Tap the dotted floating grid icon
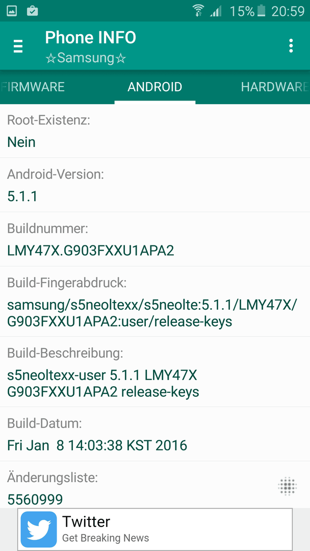 [287, 487]
